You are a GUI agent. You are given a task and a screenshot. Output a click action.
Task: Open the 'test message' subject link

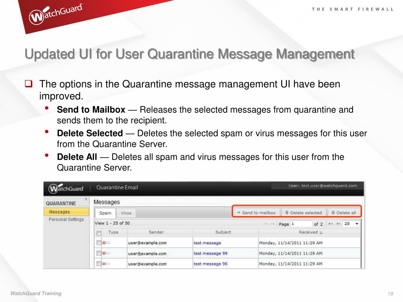[x=207, y=243]
